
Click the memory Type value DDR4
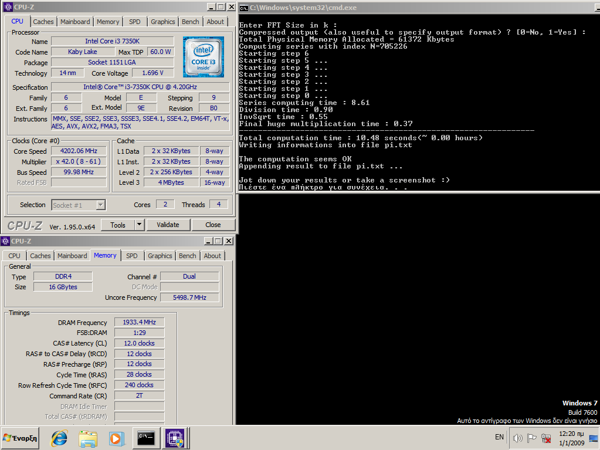click(63, 276)
